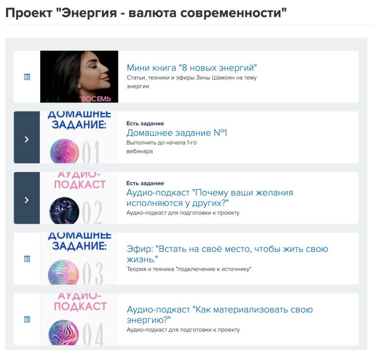The image size is (374, 350).
Task: Click description Теория и техника подключение к источнику
Action: point(189,269)
